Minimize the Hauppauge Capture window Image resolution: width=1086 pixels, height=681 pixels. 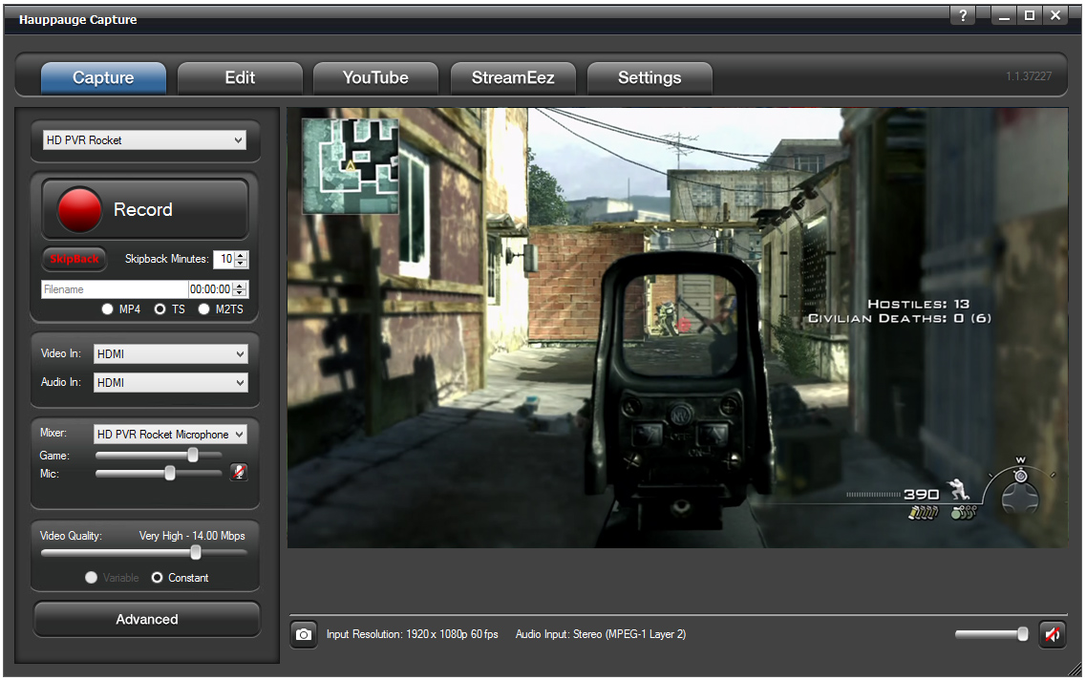pos(1004,15)
